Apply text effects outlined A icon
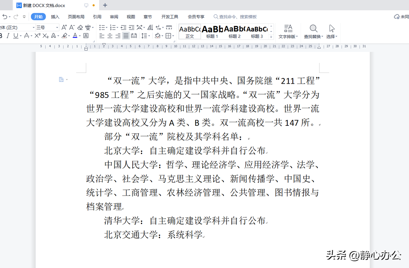This screenshot has height=268, width=409. 54,36
